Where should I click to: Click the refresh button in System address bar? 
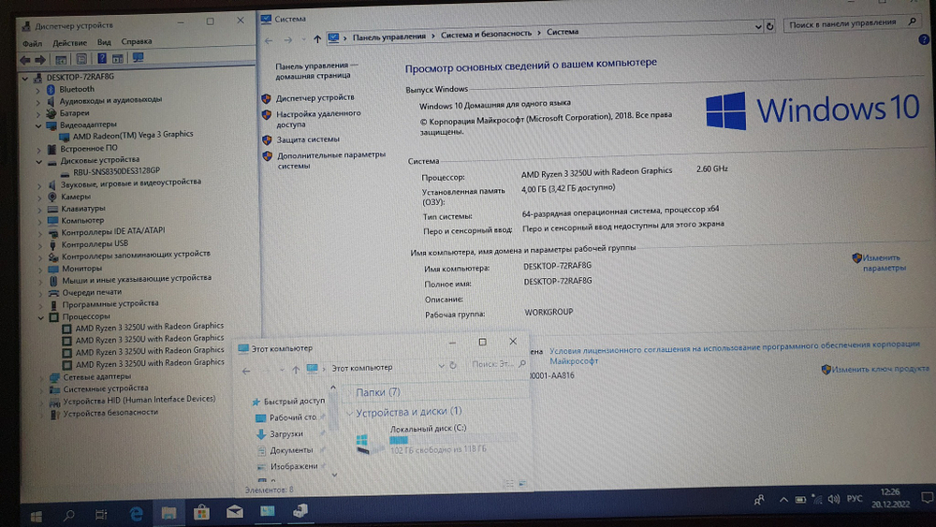(770, 26)
